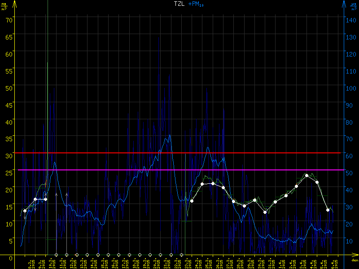359x269 pixels.
Task: Click the first white data point on the left
Action: tap(25, 211)
